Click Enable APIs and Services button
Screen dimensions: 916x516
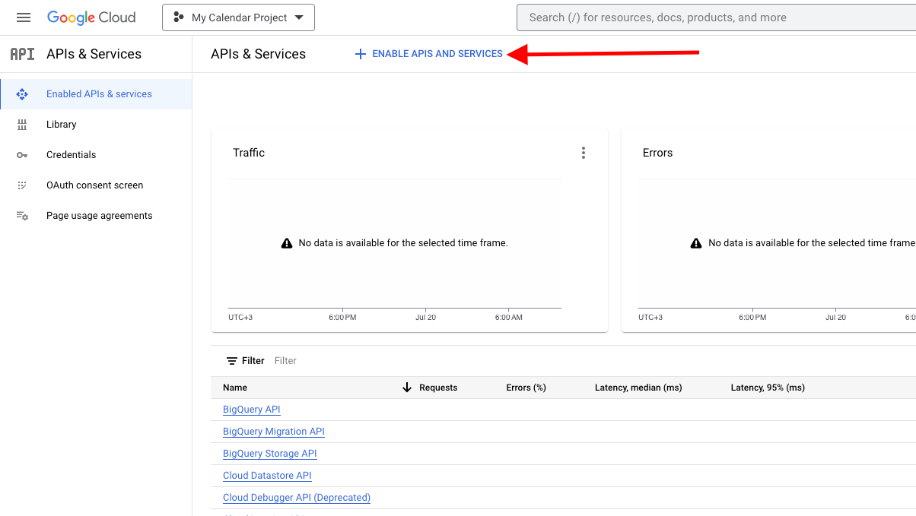tap(429, 54)
